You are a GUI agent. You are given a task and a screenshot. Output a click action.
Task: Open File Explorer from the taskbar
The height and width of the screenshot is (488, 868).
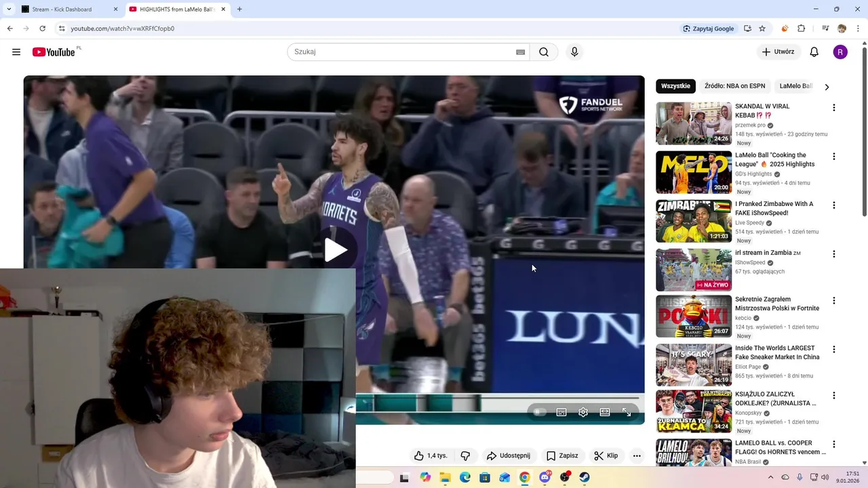(x=445, y=477)
